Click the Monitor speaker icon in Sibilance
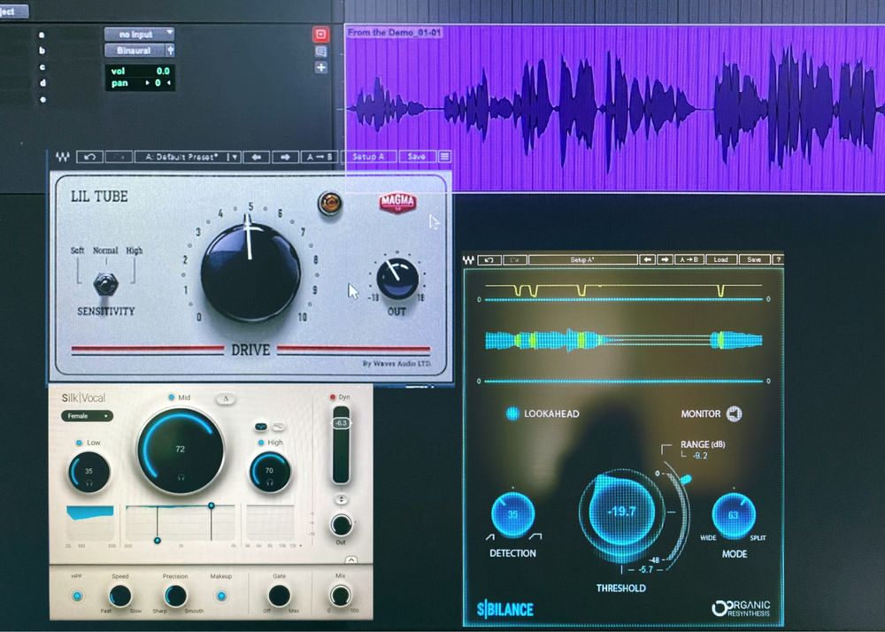Viewport: 885px width, 632px height. [x=734, y=413]
